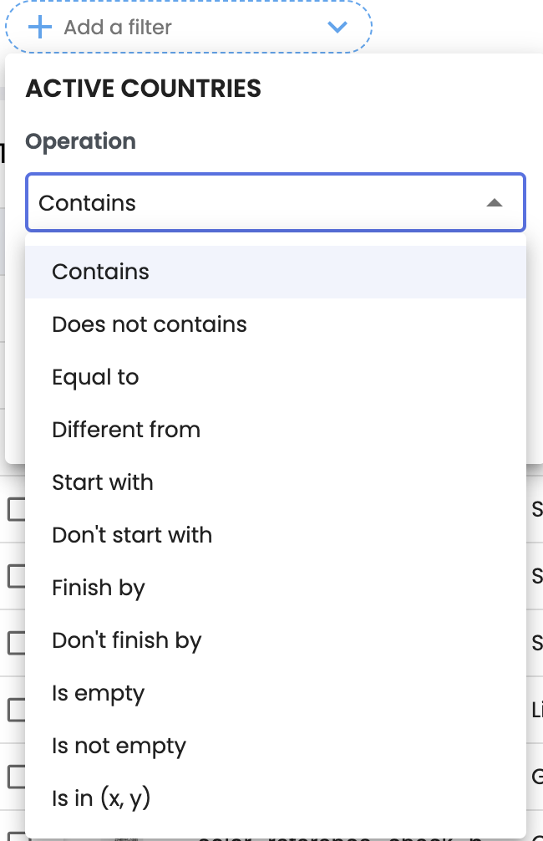The height and width of the screenshot is (841, 543).
Task: Collapse the Operation list with the up arrow
Action: point(495,202)
